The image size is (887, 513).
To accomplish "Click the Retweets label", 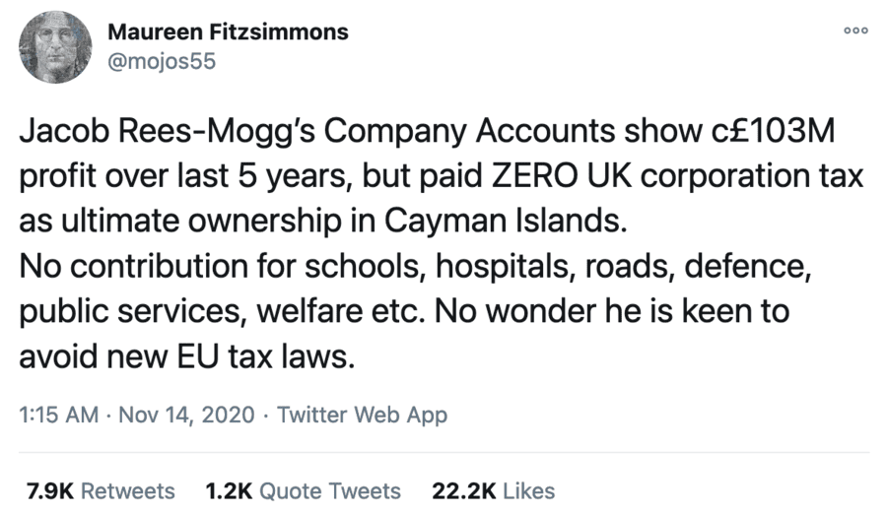I will [x=127, y=490].
